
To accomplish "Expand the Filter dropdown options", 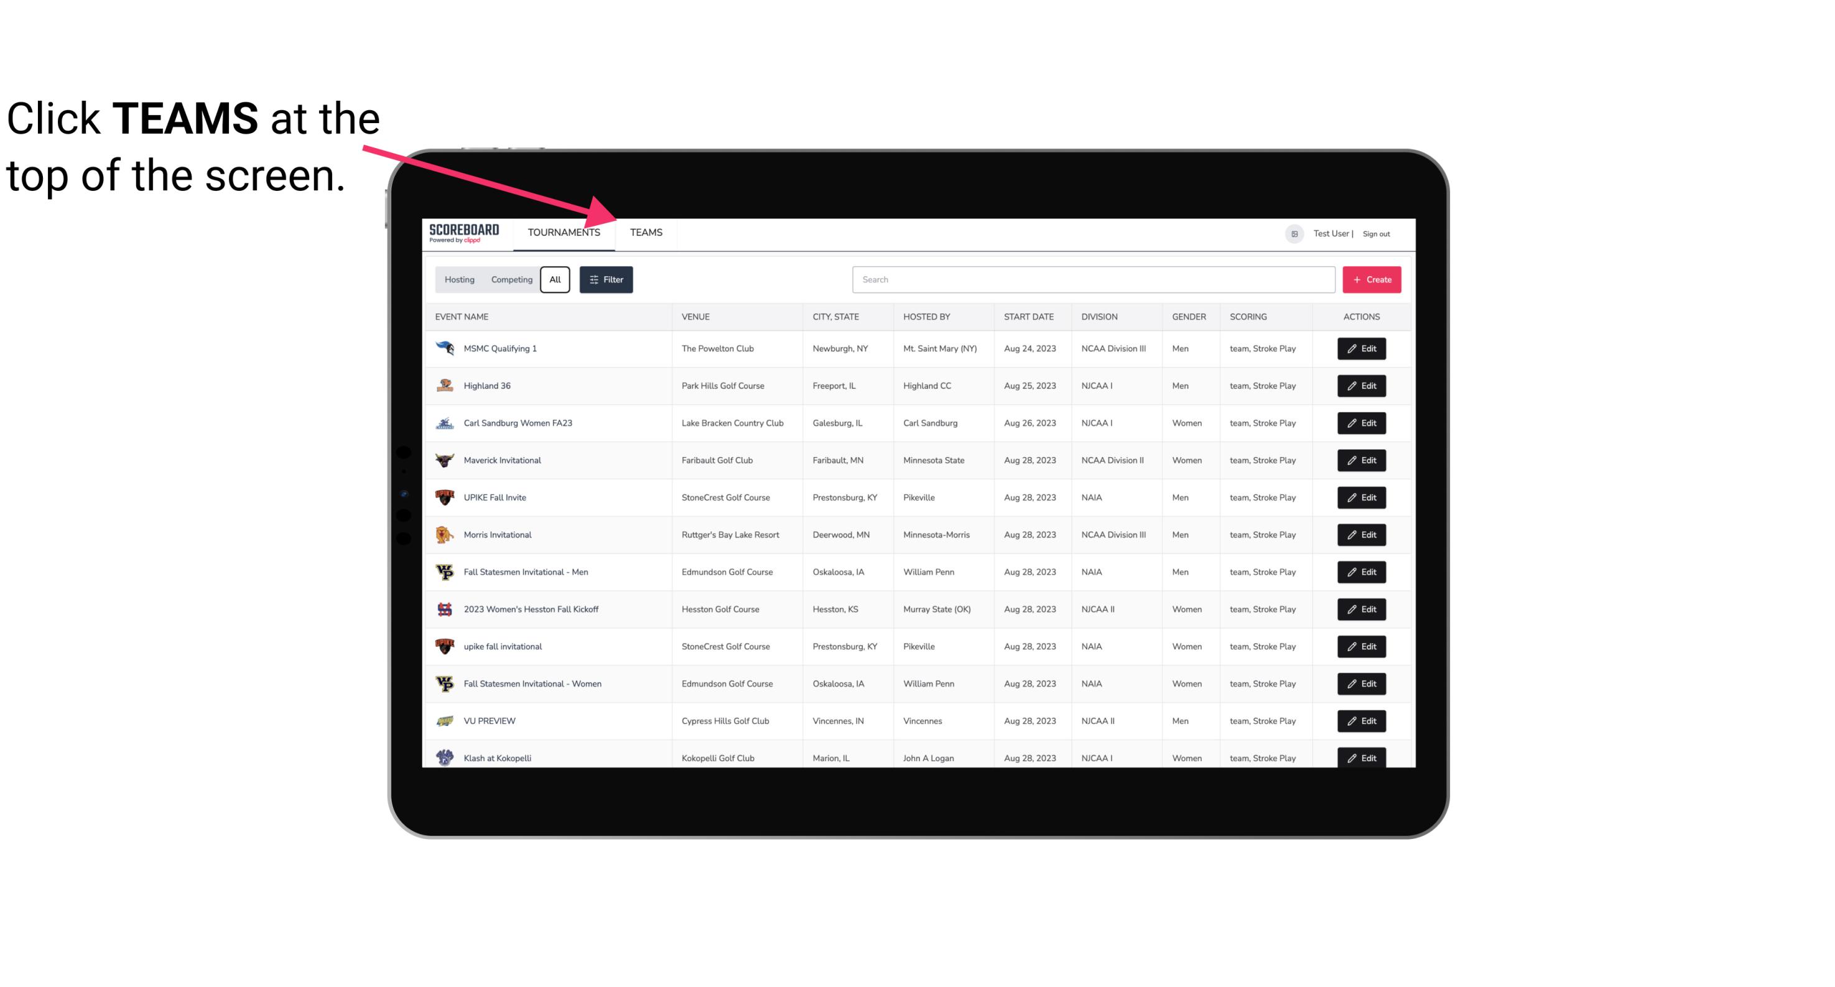I will (x=605, y=280).
